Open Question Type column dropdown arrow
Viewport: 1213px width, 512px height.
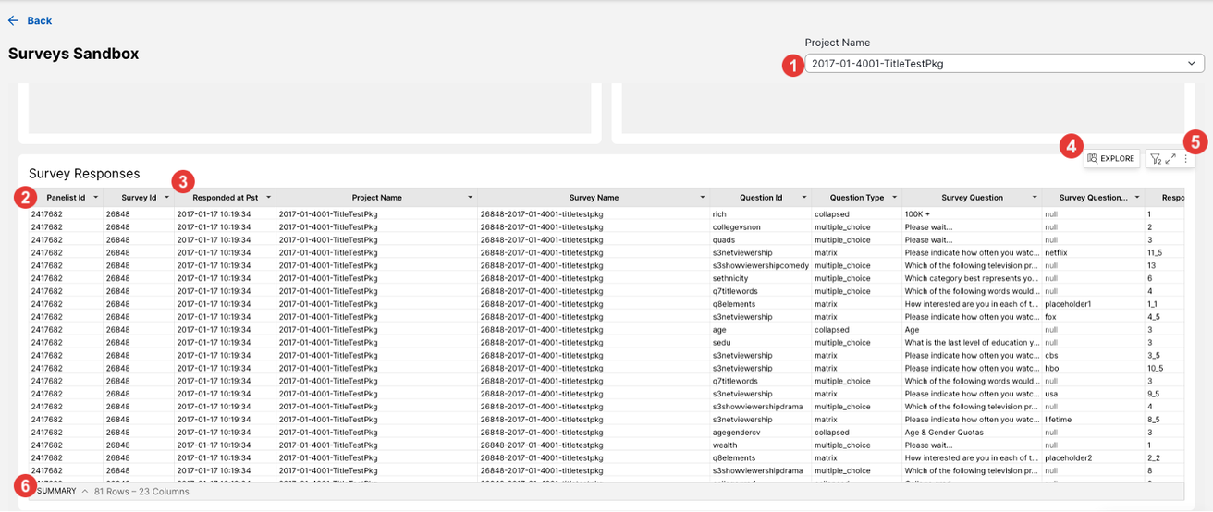click(x=894, y=198)
